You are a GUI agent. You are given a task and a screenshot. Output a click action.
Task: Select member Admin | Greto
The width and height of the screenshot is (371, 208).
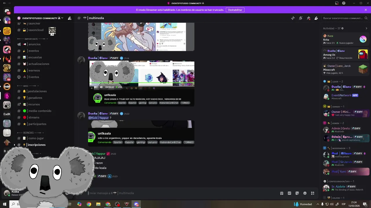click(345, 130)
